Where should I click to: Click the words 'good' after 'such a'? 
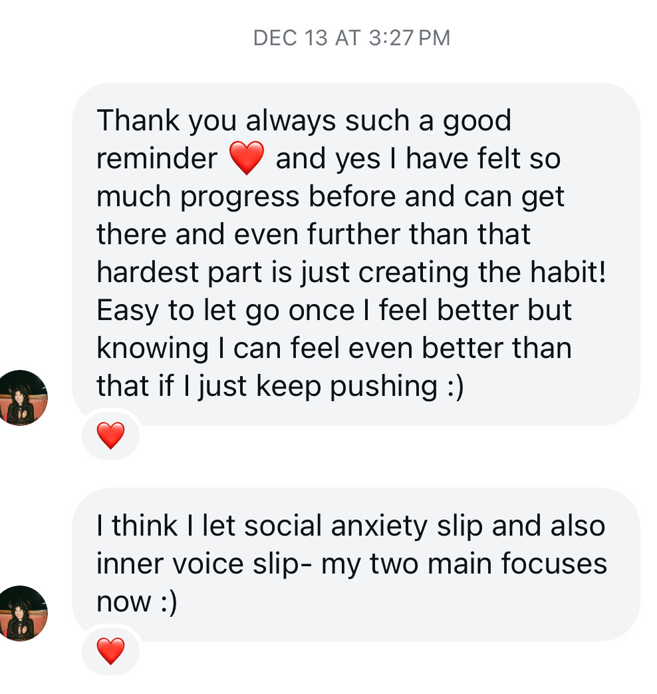pos(476,121)
